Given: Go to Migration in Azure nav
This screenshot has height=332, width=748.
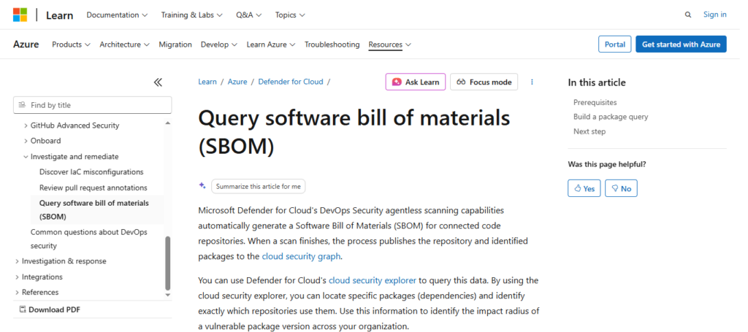Looking at the screenshot, I should [x=175, y=45].
